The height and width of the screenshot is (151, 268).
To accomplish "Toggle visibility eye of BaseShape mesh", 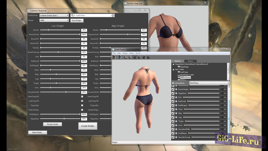I will click(179, 67).
